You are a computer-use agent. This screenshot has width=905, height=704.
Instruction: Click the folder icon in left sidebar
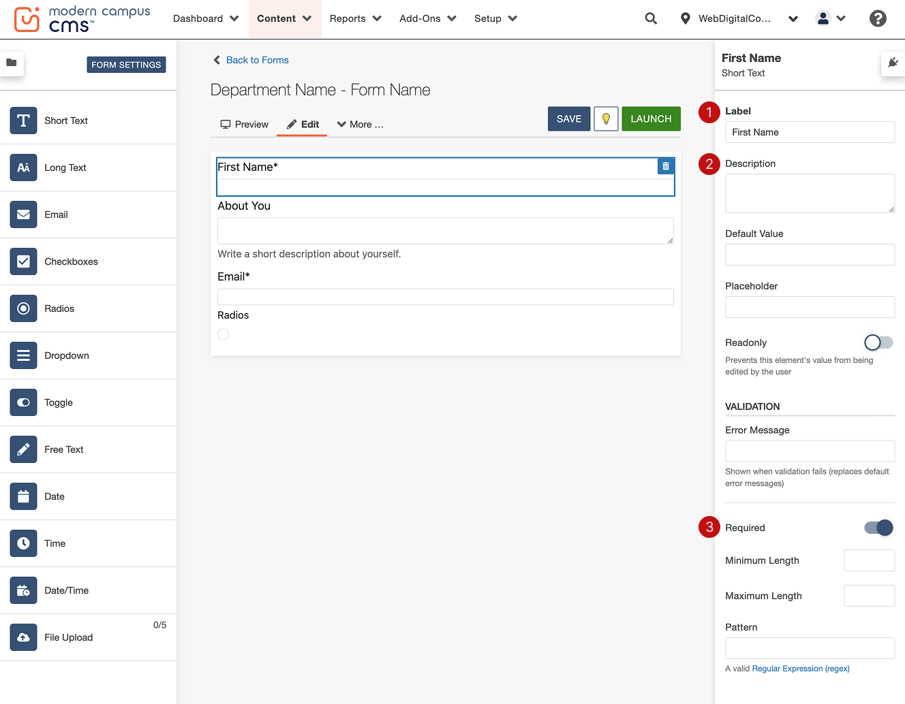click(x=12, y=63)
